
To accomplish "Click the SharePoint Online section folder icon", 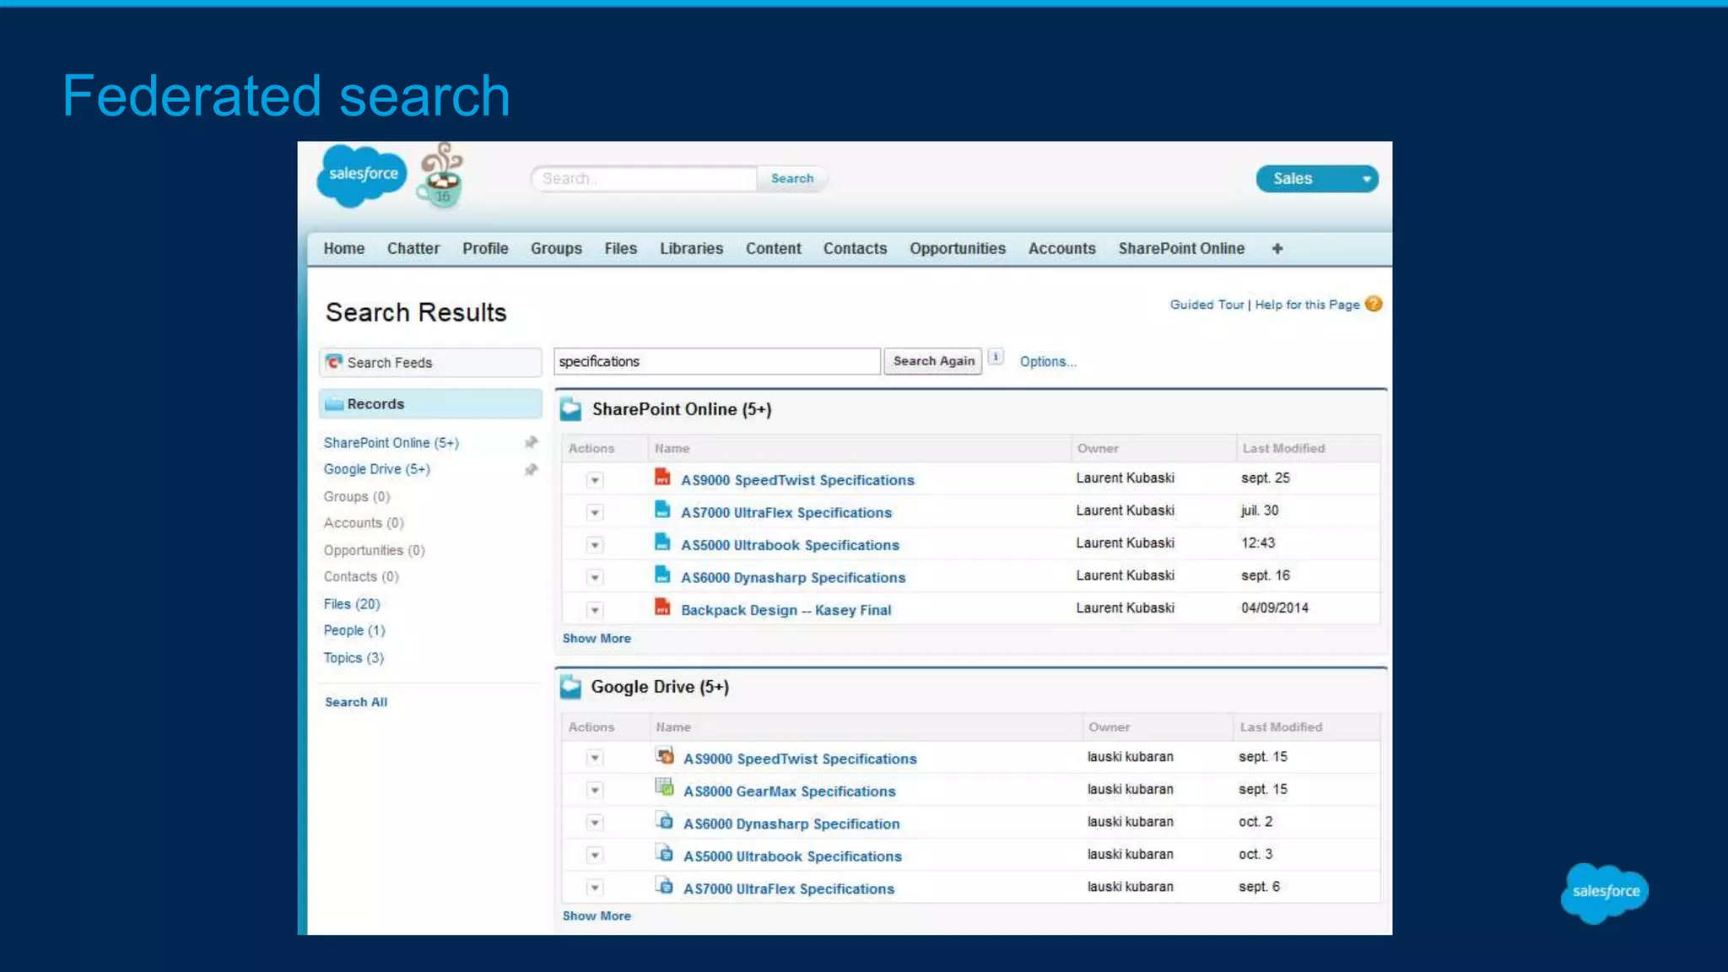I will (x=571, y=409).
